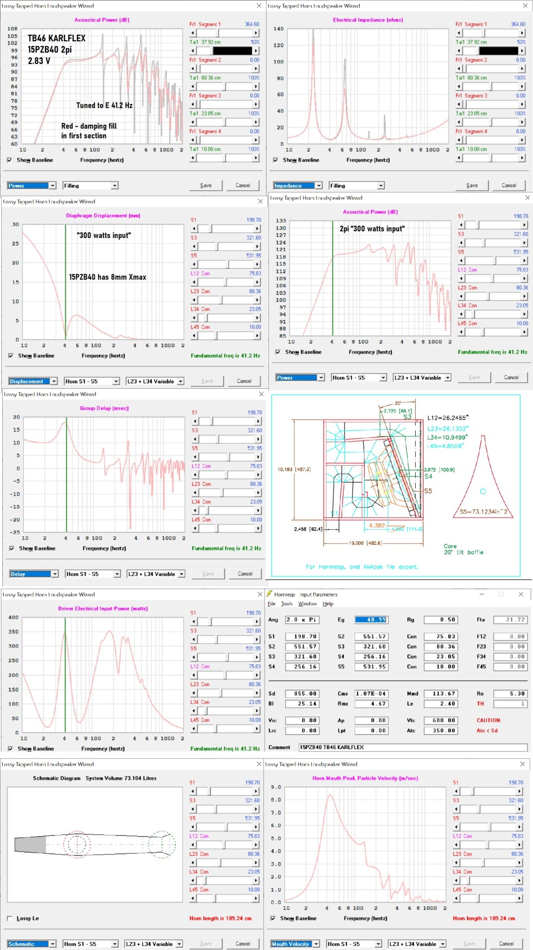Open the Help menu in Hornresp Input Parameters
The height and width of the screenshot is (950, 533).
point(328,604)
